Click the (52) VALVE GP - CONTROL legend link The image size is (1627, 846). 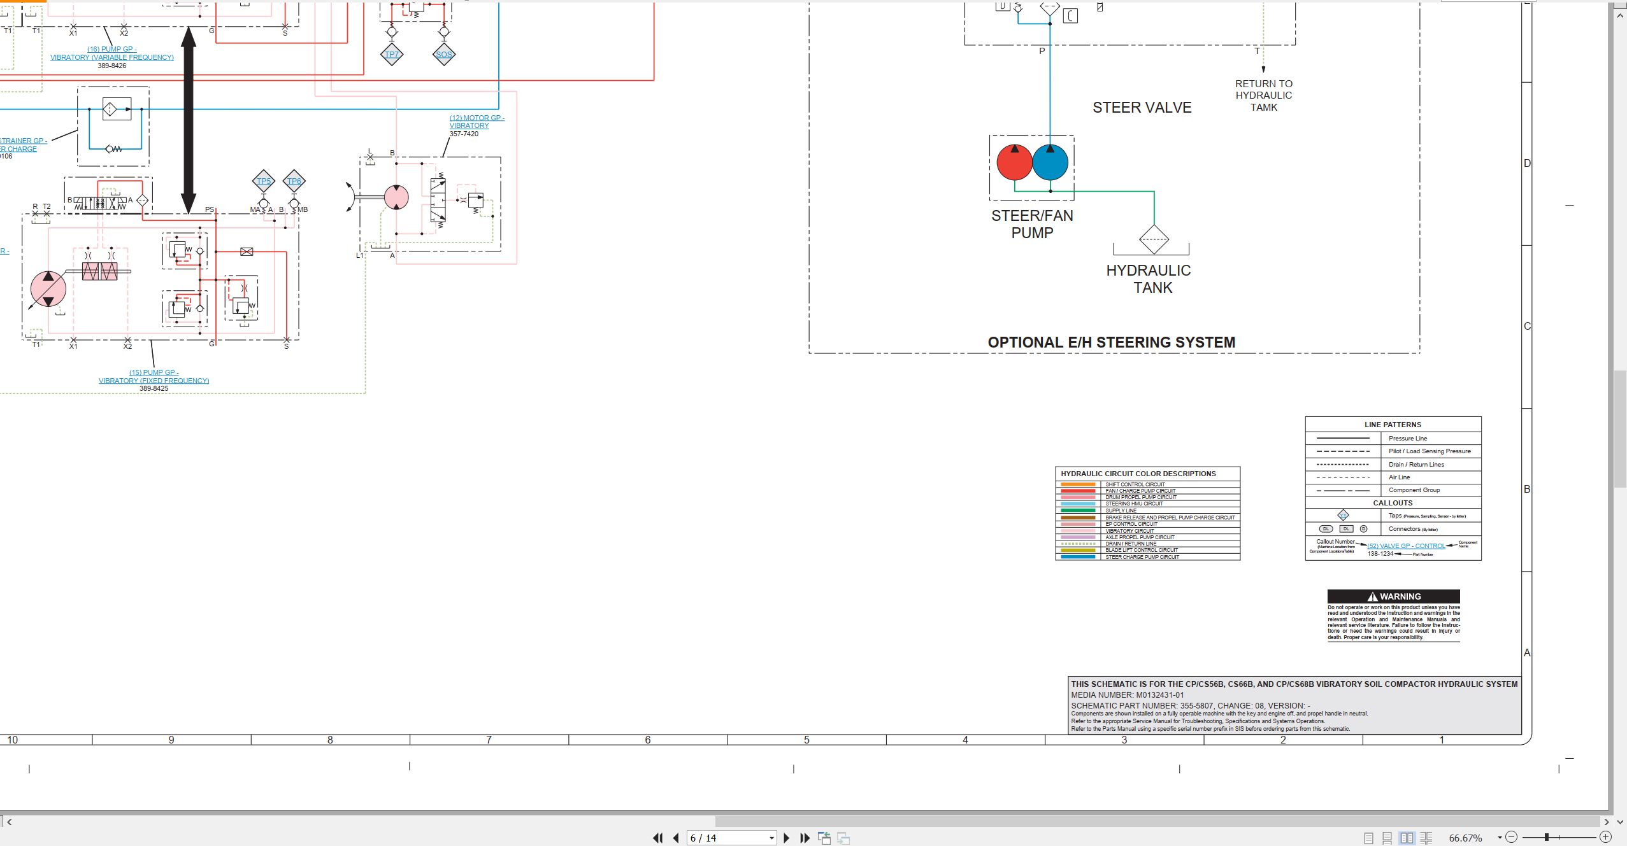click(1406, 546)
